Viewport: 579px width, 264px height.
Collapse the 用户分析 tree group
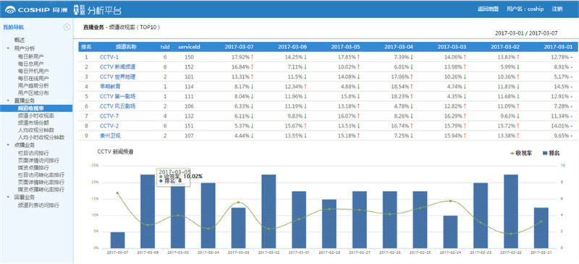point(8,48)
